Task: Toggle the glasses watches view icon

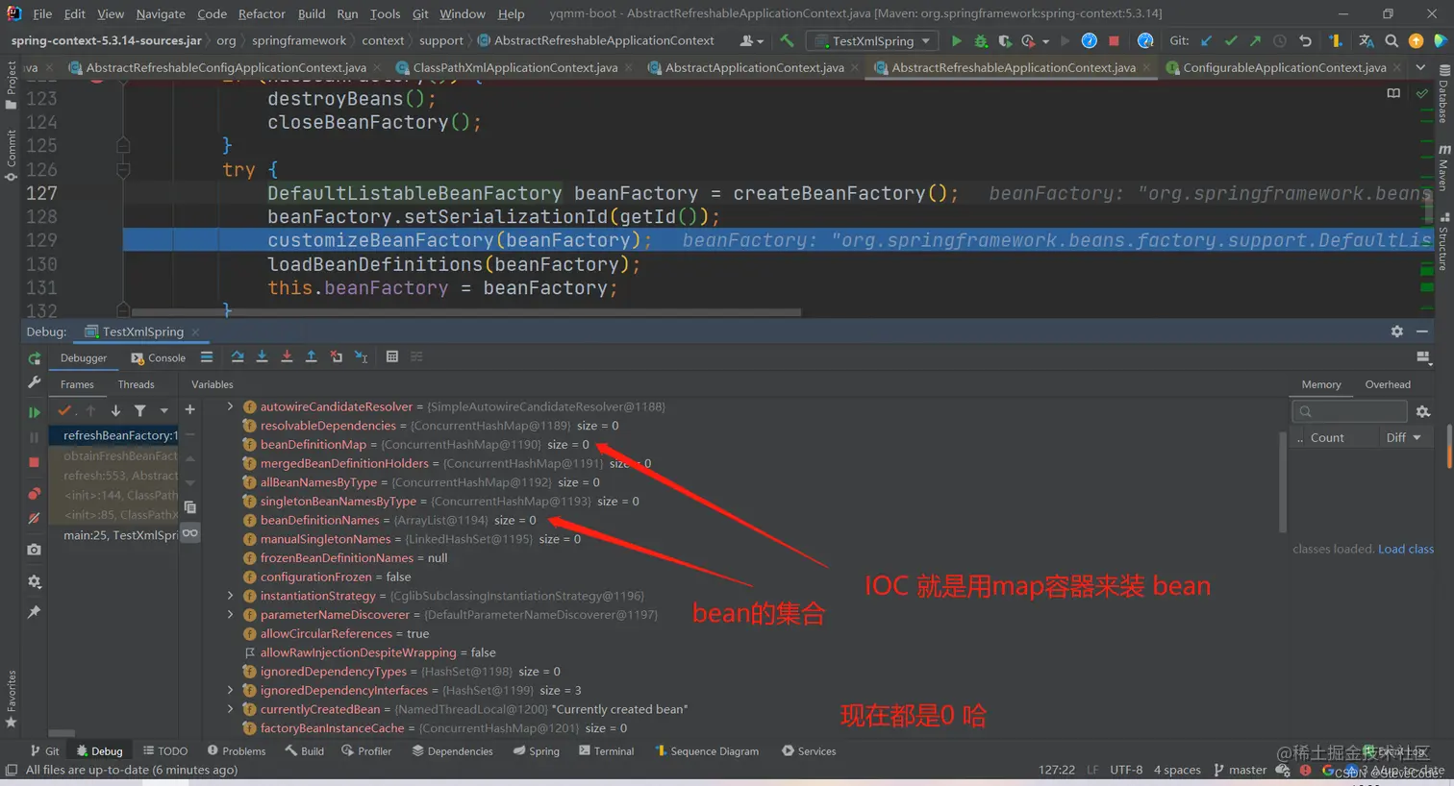Action: tap(189, 532)
